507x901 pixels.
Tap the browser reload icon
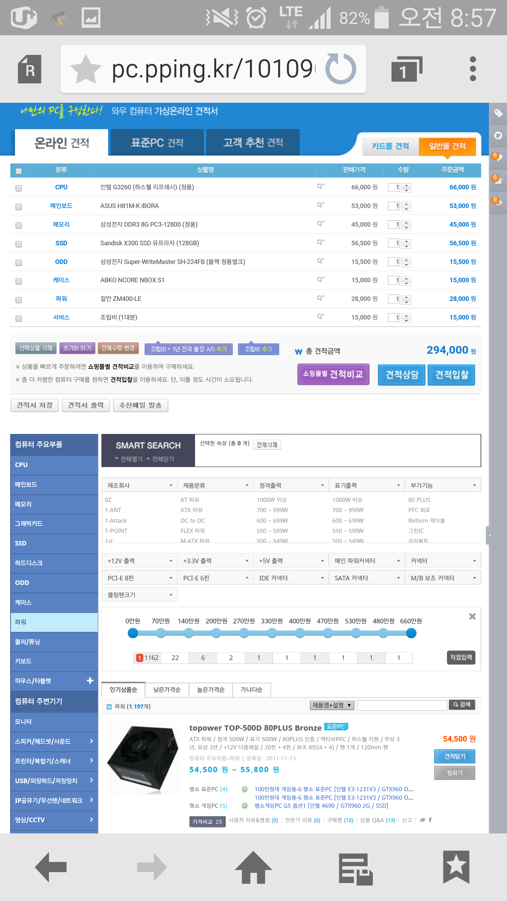click(340, 69)
